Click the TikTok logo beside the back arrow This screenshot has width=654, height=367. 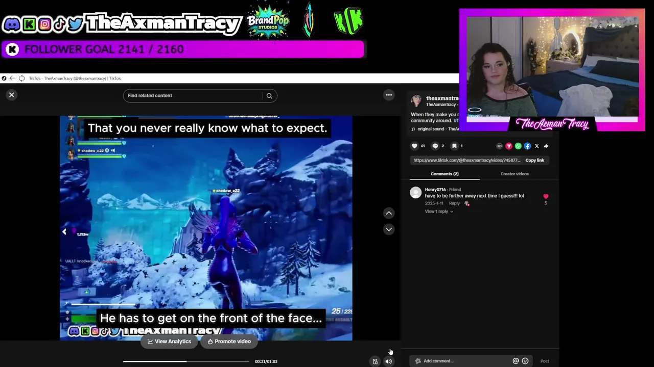coord(4,78)
